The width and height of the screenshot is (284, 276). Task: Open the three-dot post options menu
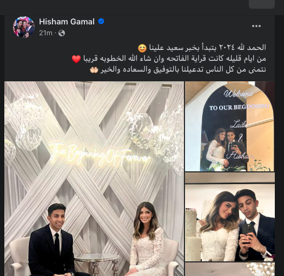pyautogui.click(x=256, y=26)
